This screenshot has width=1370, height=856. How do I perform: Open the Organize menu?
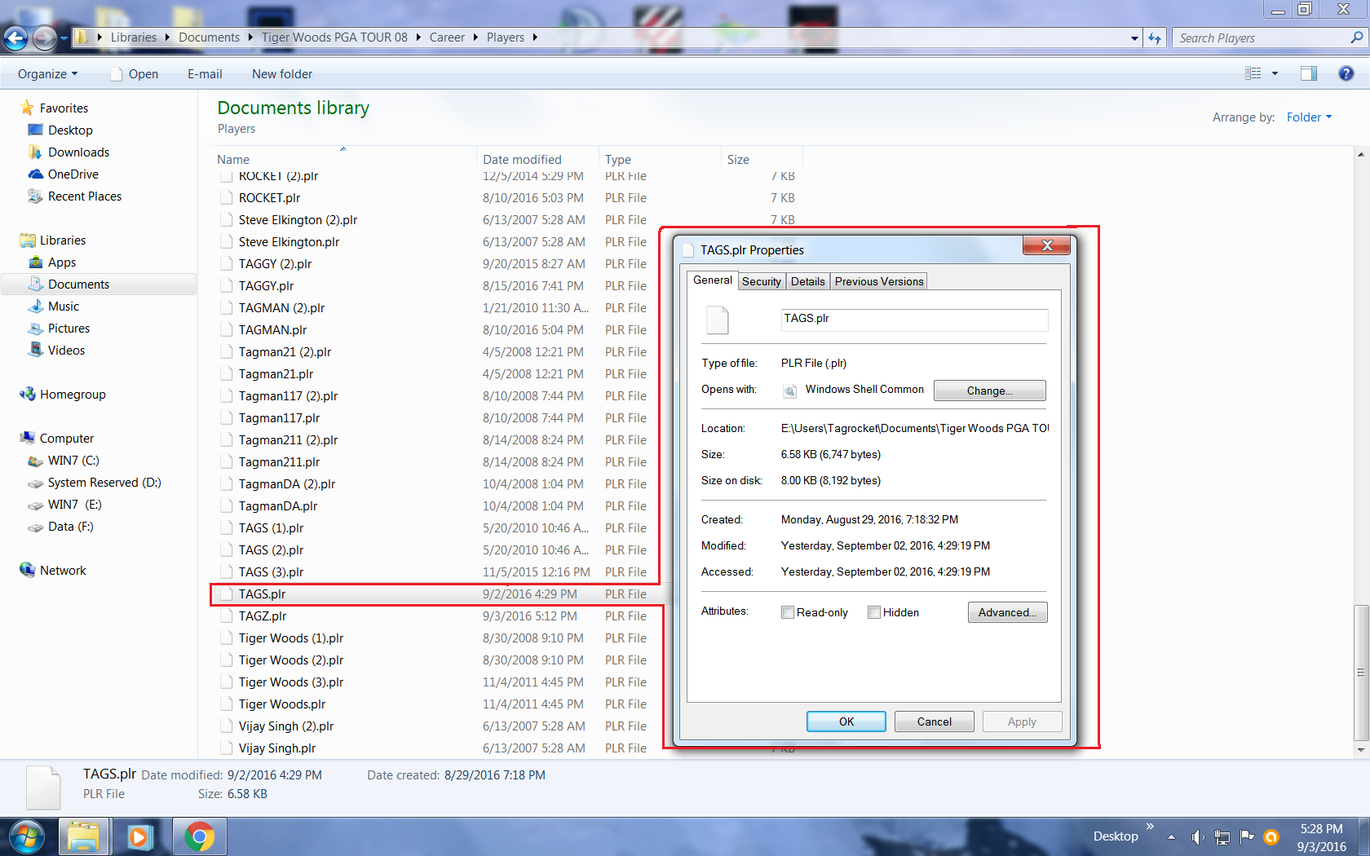pyautogui.click(x=47, y=74)
